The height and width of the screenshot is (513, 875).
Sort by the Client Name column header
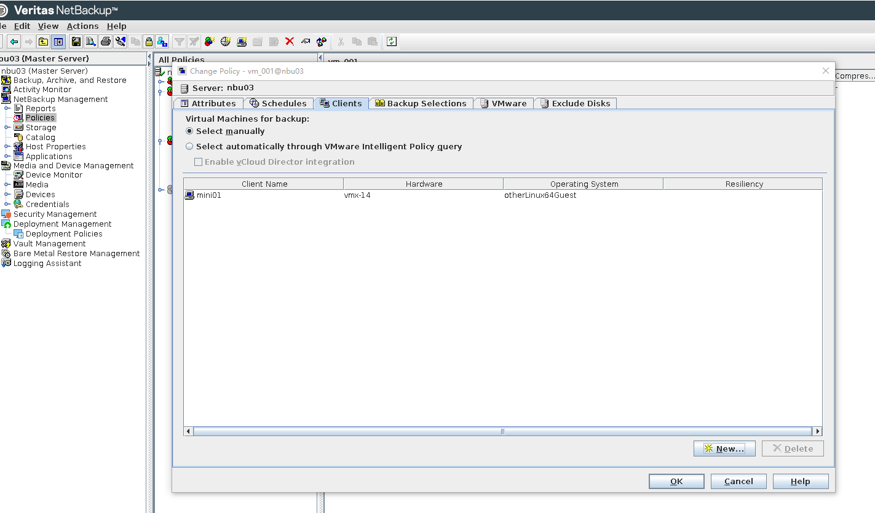[x=264, y=184]
